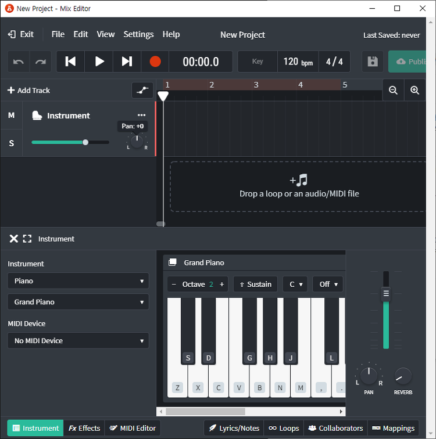Click the horizontal keyboard scrollbar
This screenshot has height=439, width=436.
205,411
